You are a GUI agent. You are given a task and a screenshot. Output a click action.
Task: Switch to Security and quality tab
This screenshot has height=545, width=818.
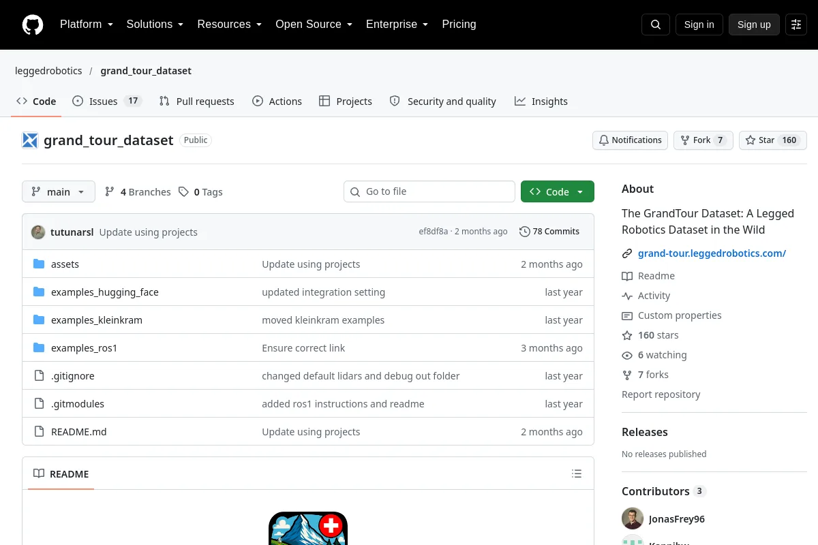point(442,102)
